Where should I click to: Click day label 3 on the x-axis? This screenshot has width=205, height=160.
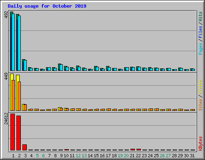coord(25,156)
